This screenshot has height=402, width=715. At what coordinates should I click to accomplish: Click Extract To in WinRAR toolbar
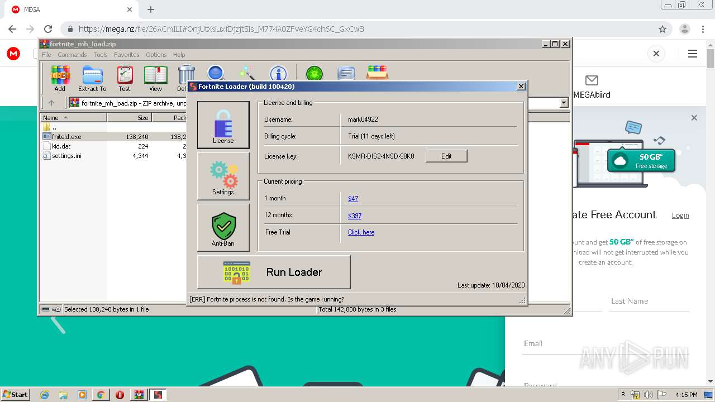[x=92, y=79]
